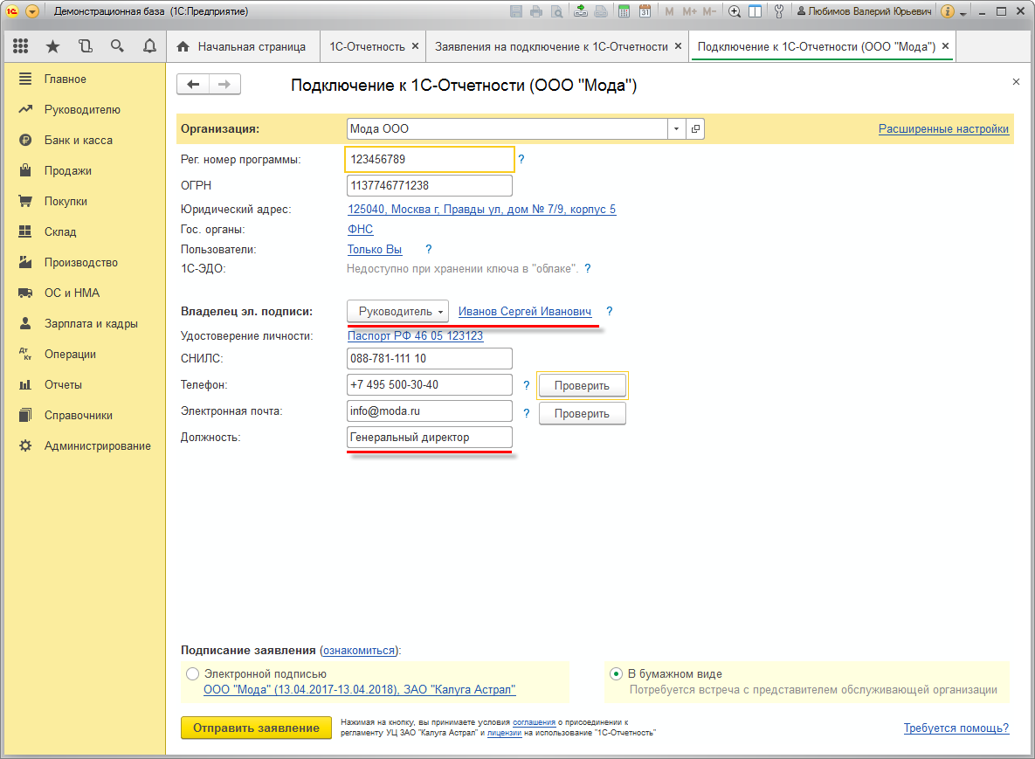Click the forward arrow navigation button

tap(224, 85)
